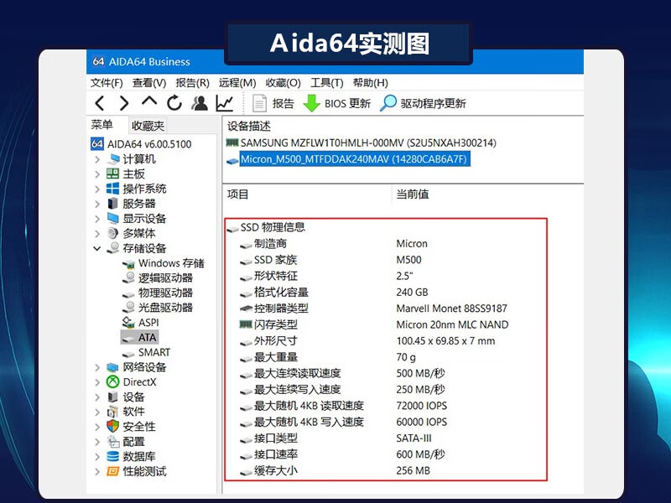Click the Back navigation arrow
The height and width of the screenshot is (503, 671).
click(100, 103)
